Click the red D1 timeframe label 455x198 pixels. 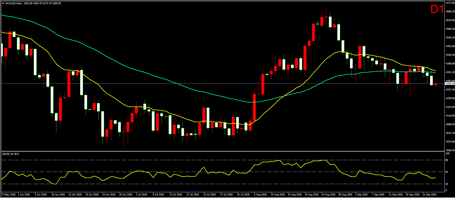437,9
